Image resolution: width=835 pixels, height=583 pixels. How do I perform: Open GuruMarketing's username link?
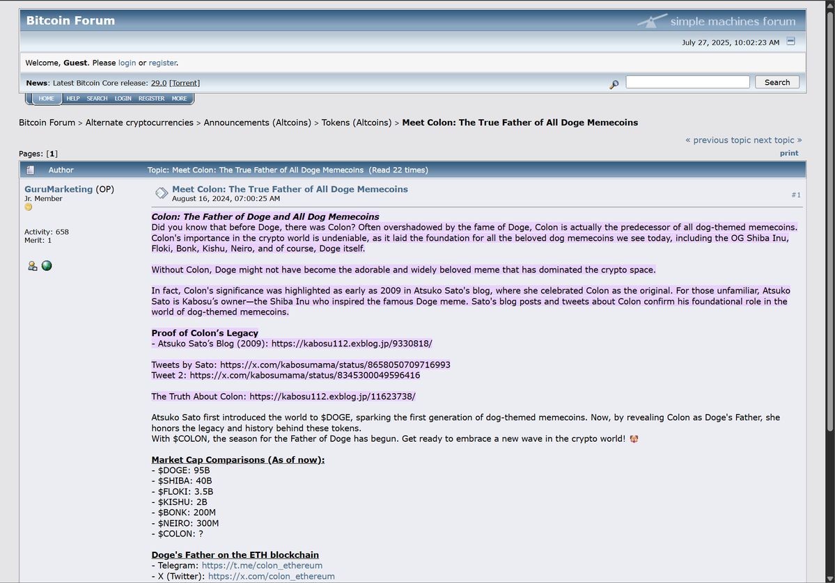[58, 189]
